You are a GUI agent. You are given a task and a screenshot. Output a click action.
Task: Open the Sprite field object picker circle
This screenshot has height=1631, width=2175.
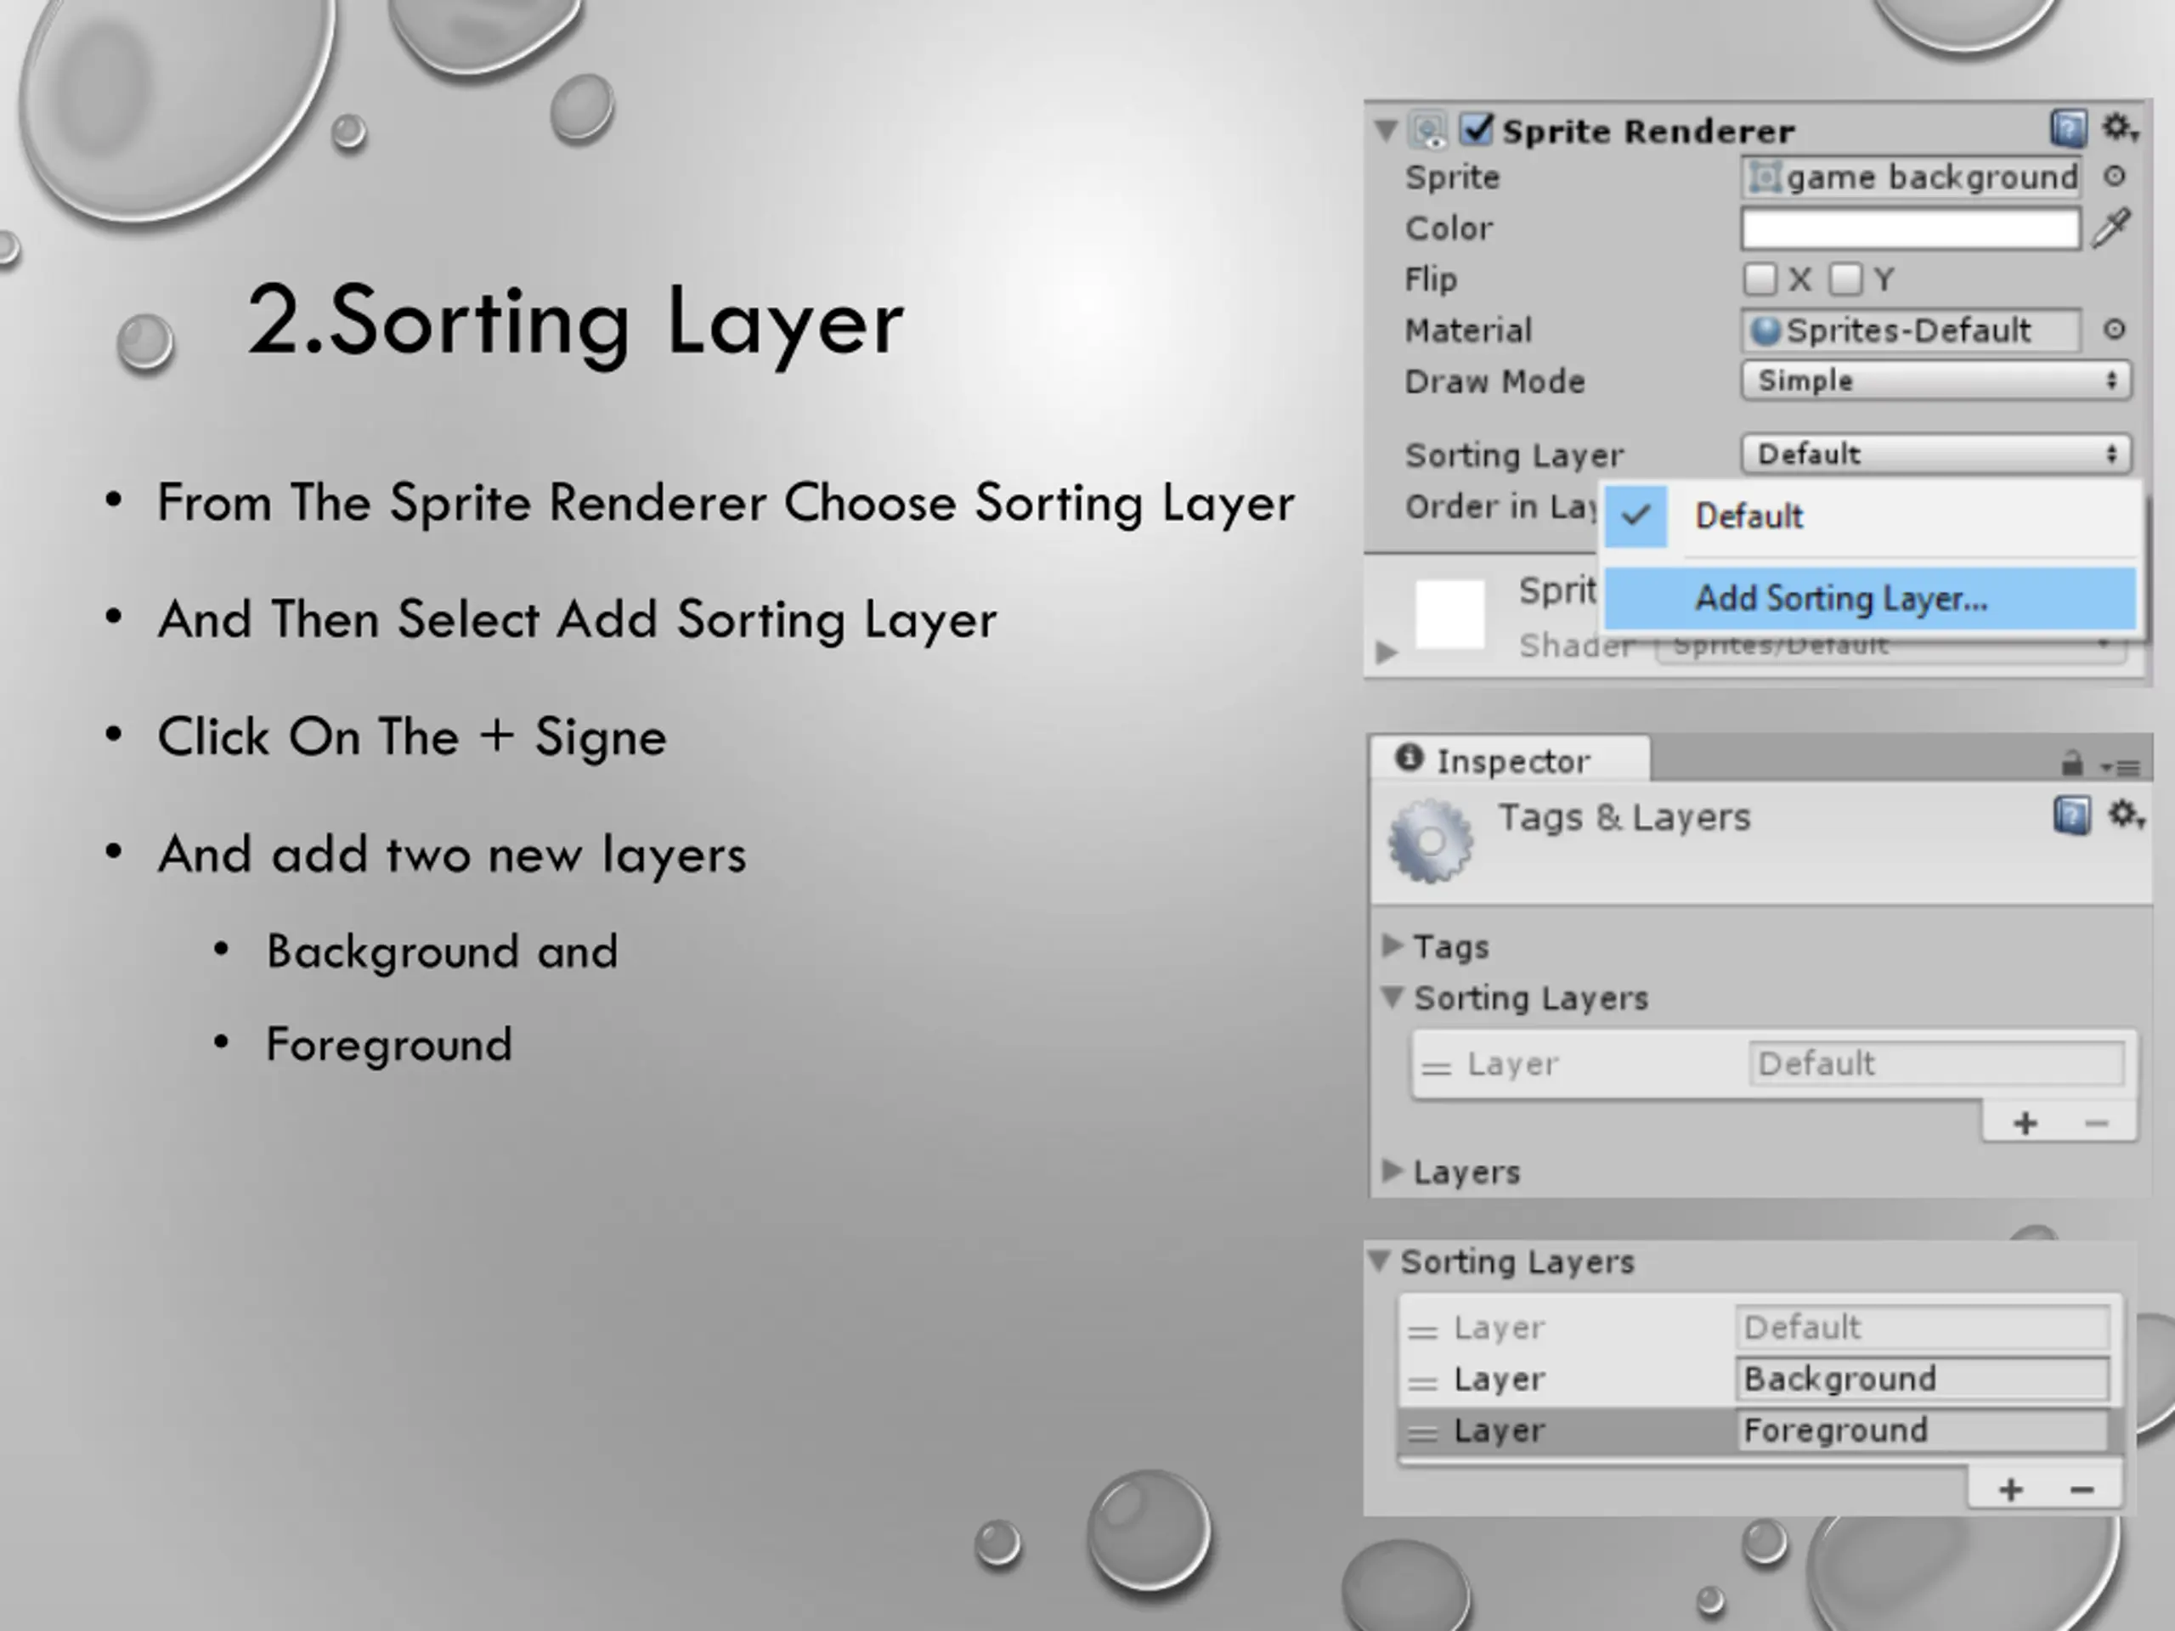pos(2114,176)
